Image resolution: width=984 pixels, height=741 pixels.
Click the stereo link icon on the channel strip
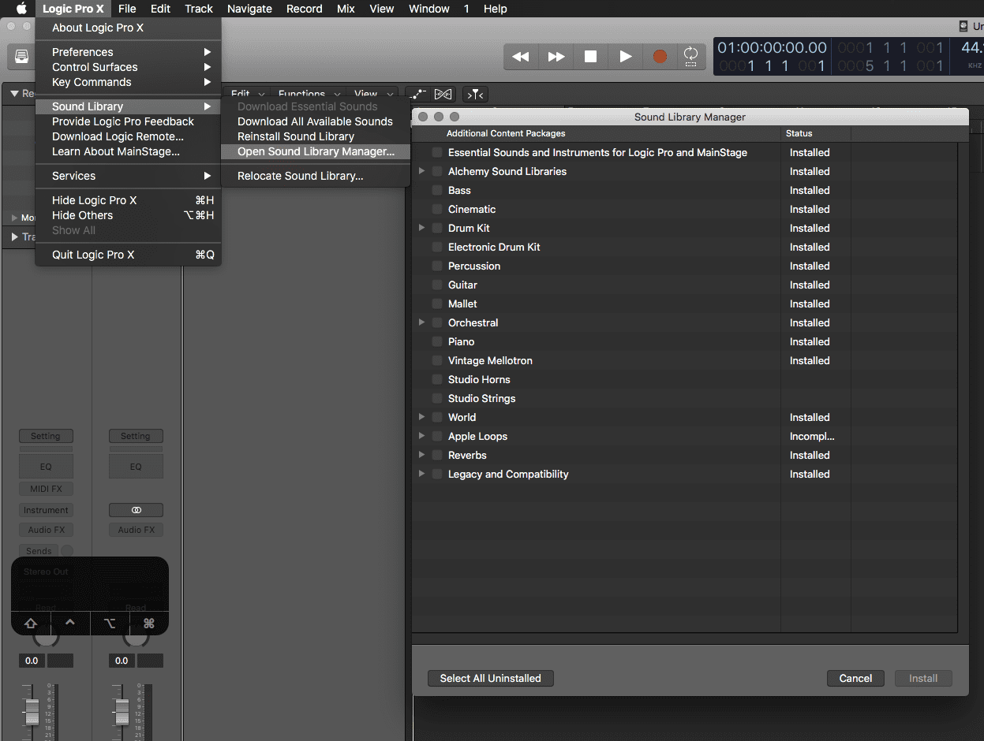coord(136,510)
